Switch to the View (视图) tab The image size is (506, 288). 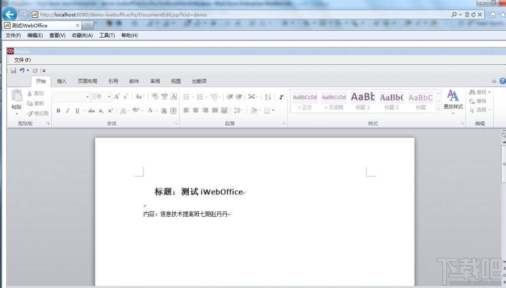(176, 81)
